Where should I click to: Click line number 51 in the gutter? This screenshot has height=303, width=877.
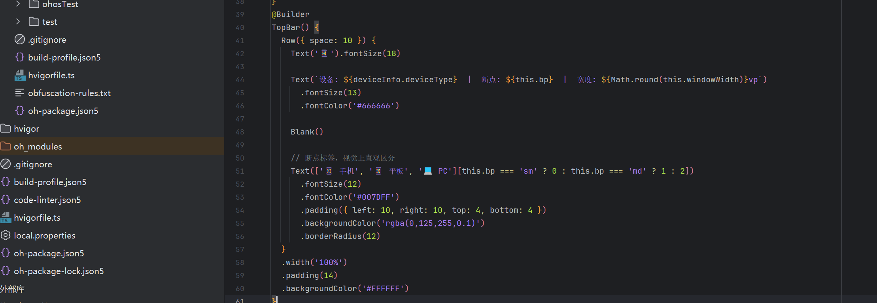click(240, 171)
